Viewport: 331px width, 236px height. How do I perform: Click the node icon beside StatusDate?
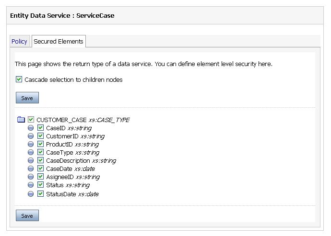point(31,194)
